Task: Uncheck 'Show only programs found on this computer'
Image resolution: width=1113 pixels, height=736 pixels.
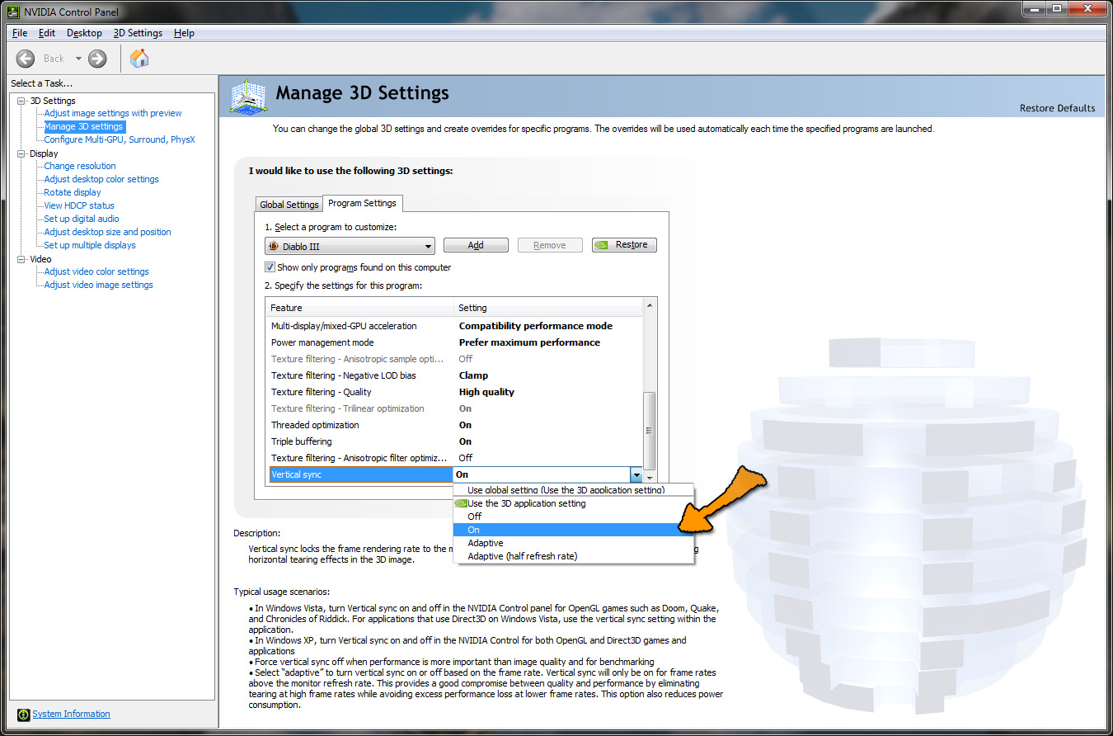Action: [x=268, y=267]
